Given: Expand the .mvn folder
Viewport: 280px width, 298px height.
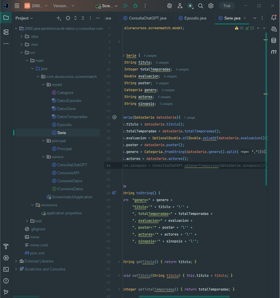Looking at the screenshot, I should [22, 44].
